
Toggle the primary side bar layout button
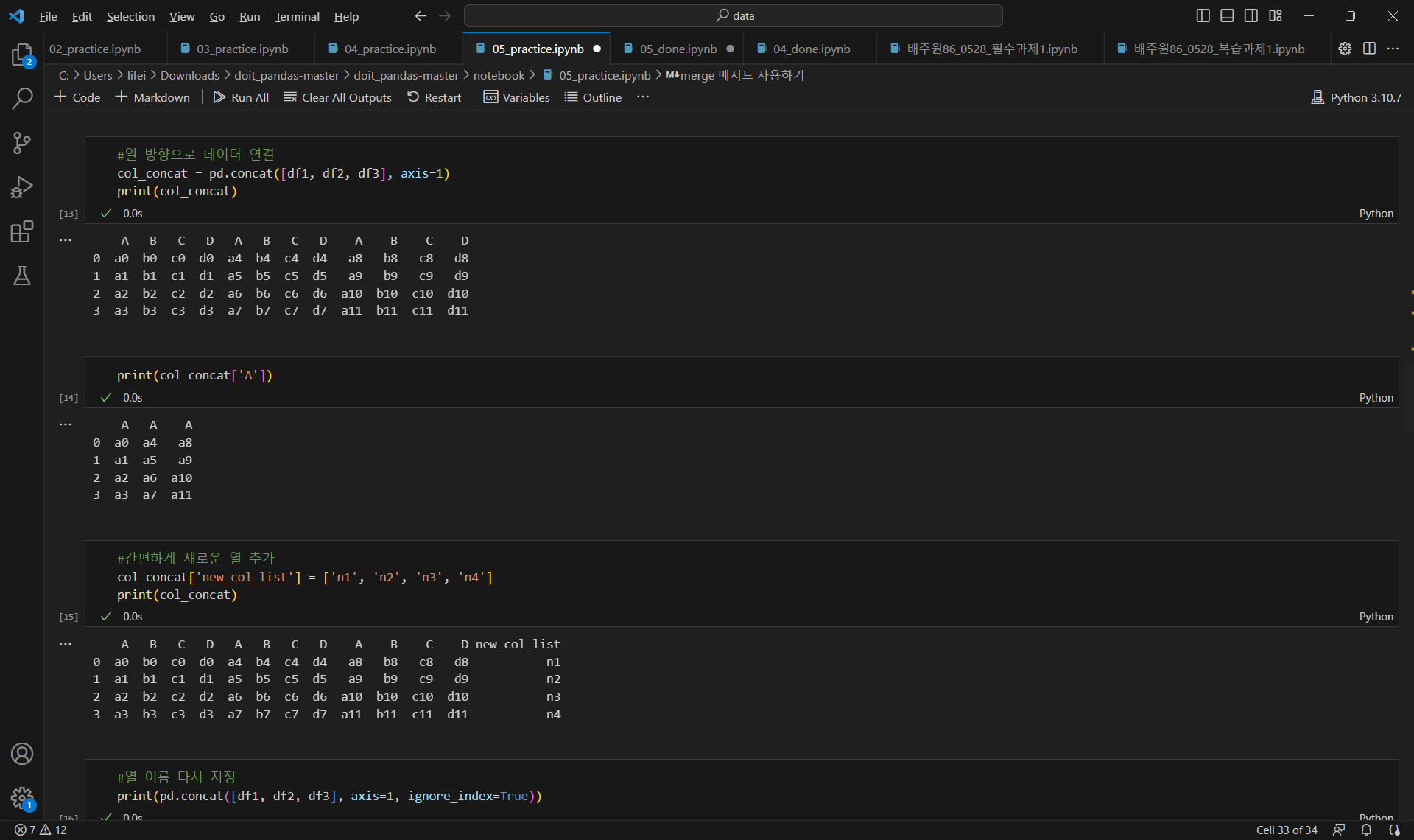(1203, 15)
